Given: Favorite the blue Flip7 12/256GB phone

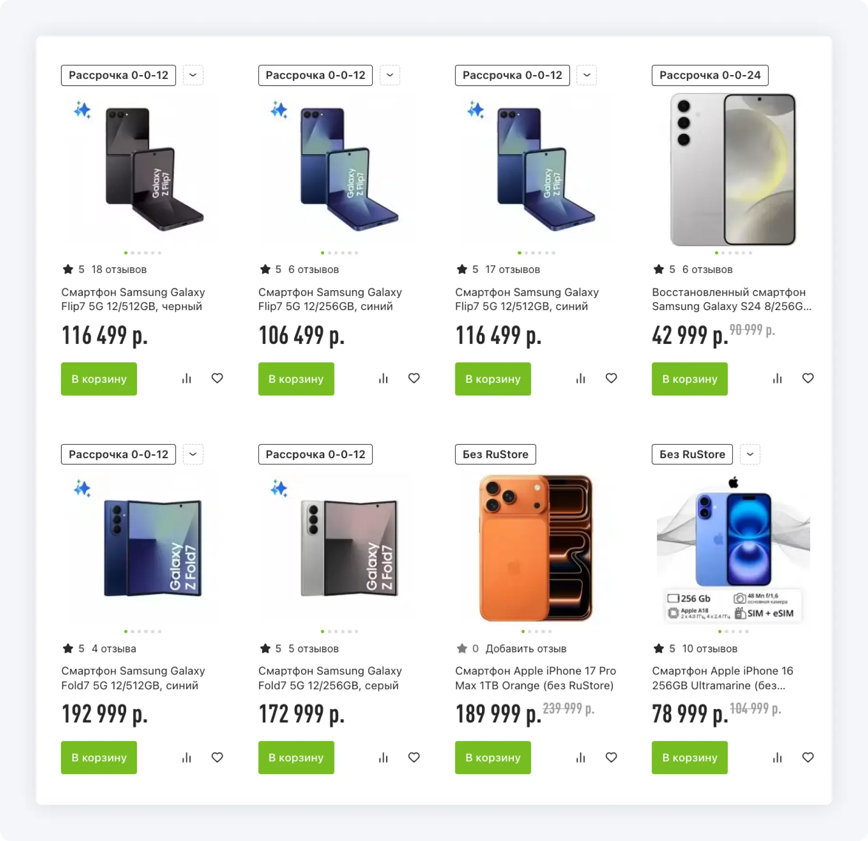Looking at the screenshot, I should 414,378.
